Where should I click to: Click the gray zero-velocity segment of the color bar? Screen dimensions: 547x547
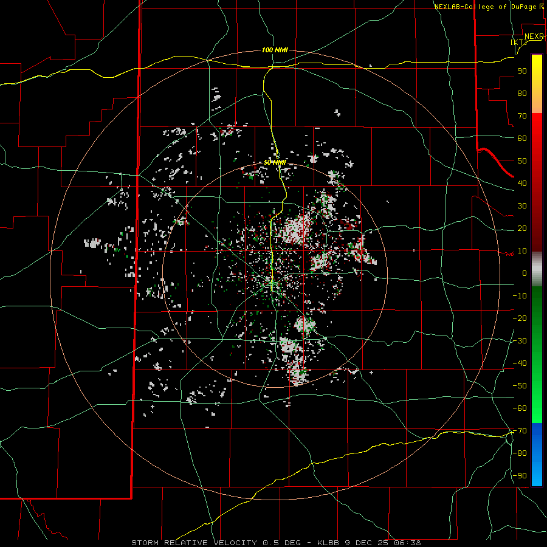coord(537,269)
